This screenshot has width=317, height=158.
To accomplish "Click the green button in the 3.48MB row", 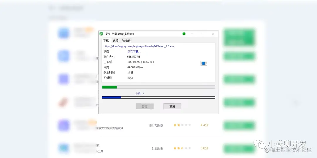I will point(239,149).
